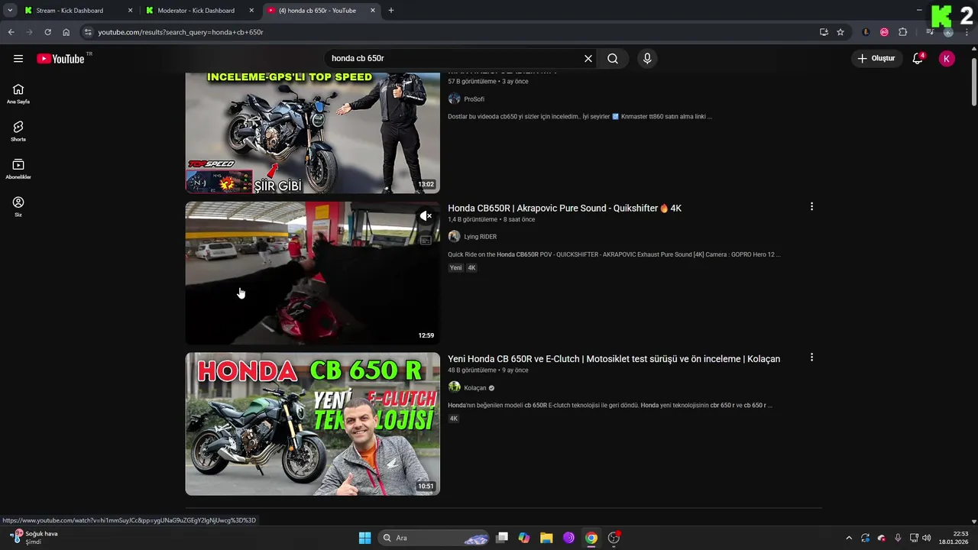Open the Windows Start menu

365,538
